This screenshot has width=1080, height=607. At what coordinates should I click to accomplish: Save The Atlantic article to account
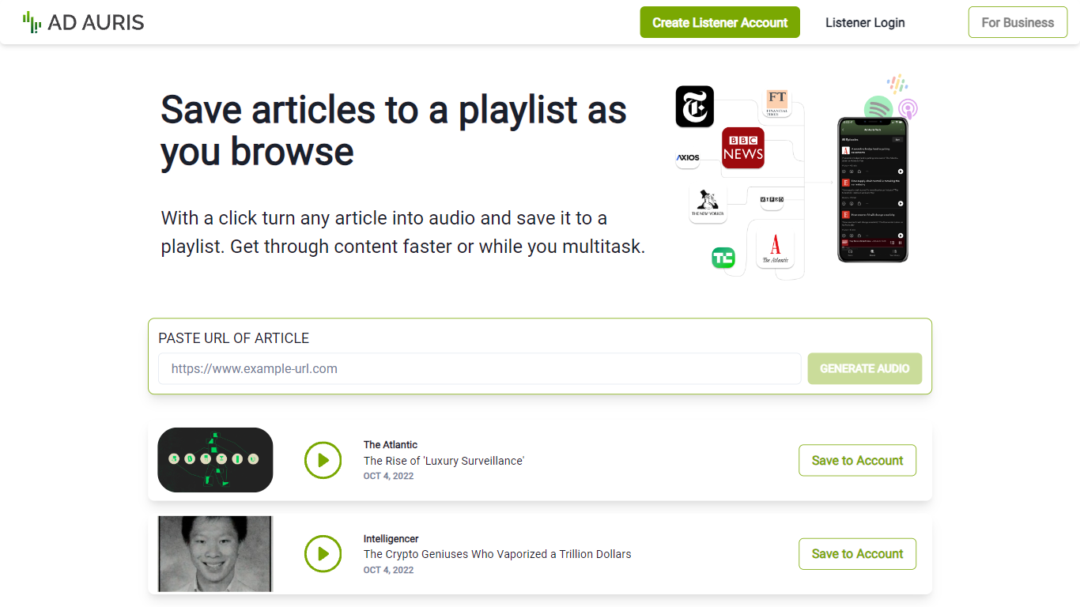click(x=857, y=460)
